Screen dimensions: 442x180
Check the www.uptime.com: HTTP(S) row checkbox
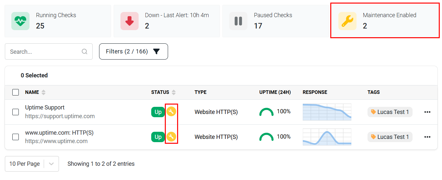click(x=16, y=137)
